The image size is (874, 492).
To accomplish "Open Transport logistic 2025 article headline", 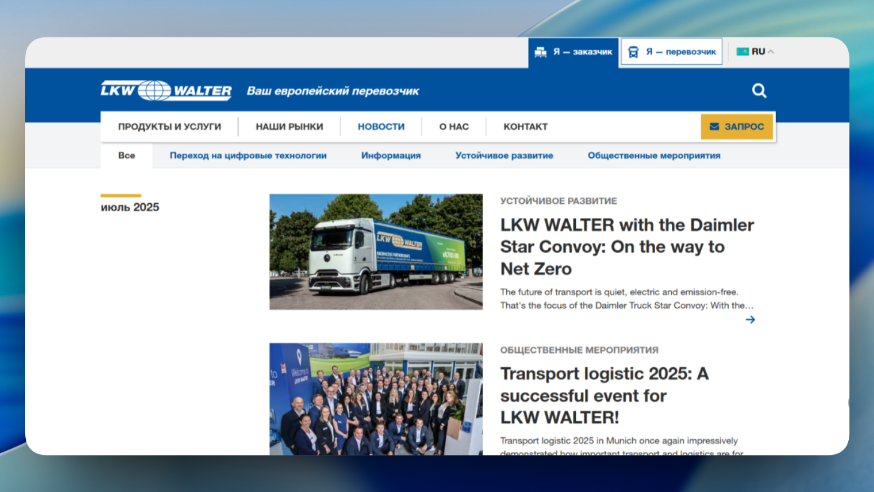I will pos(605,395).
